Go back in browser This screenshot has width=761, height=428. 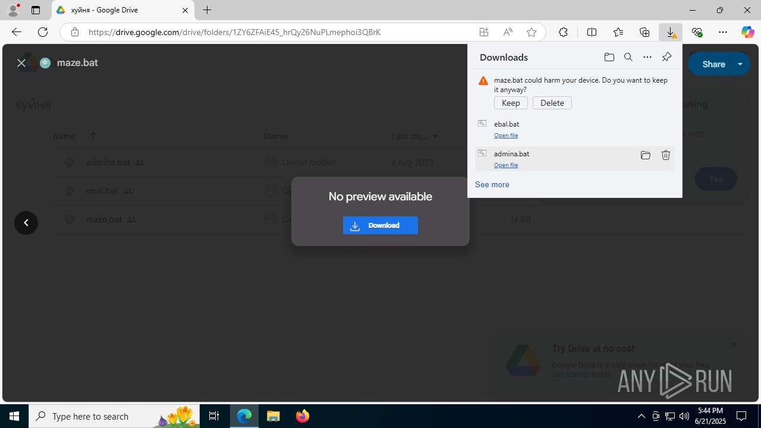pos(17,32)
